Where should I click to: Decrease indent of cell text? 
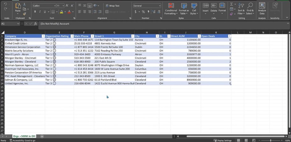click(x=95, y=12)
